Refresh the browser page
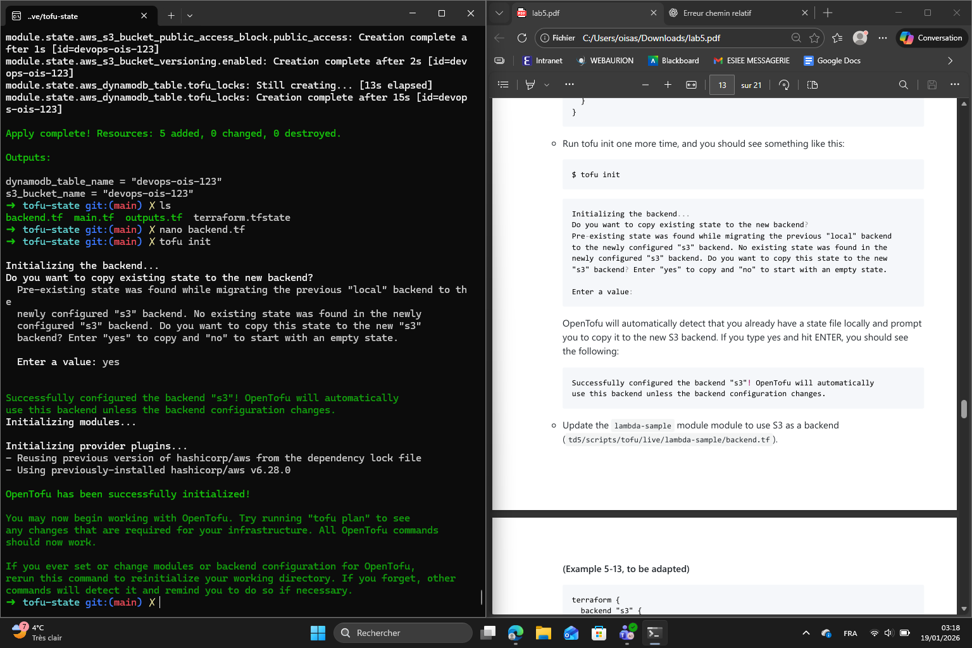The width and height of the screenshot is (972, 648). 521,38
